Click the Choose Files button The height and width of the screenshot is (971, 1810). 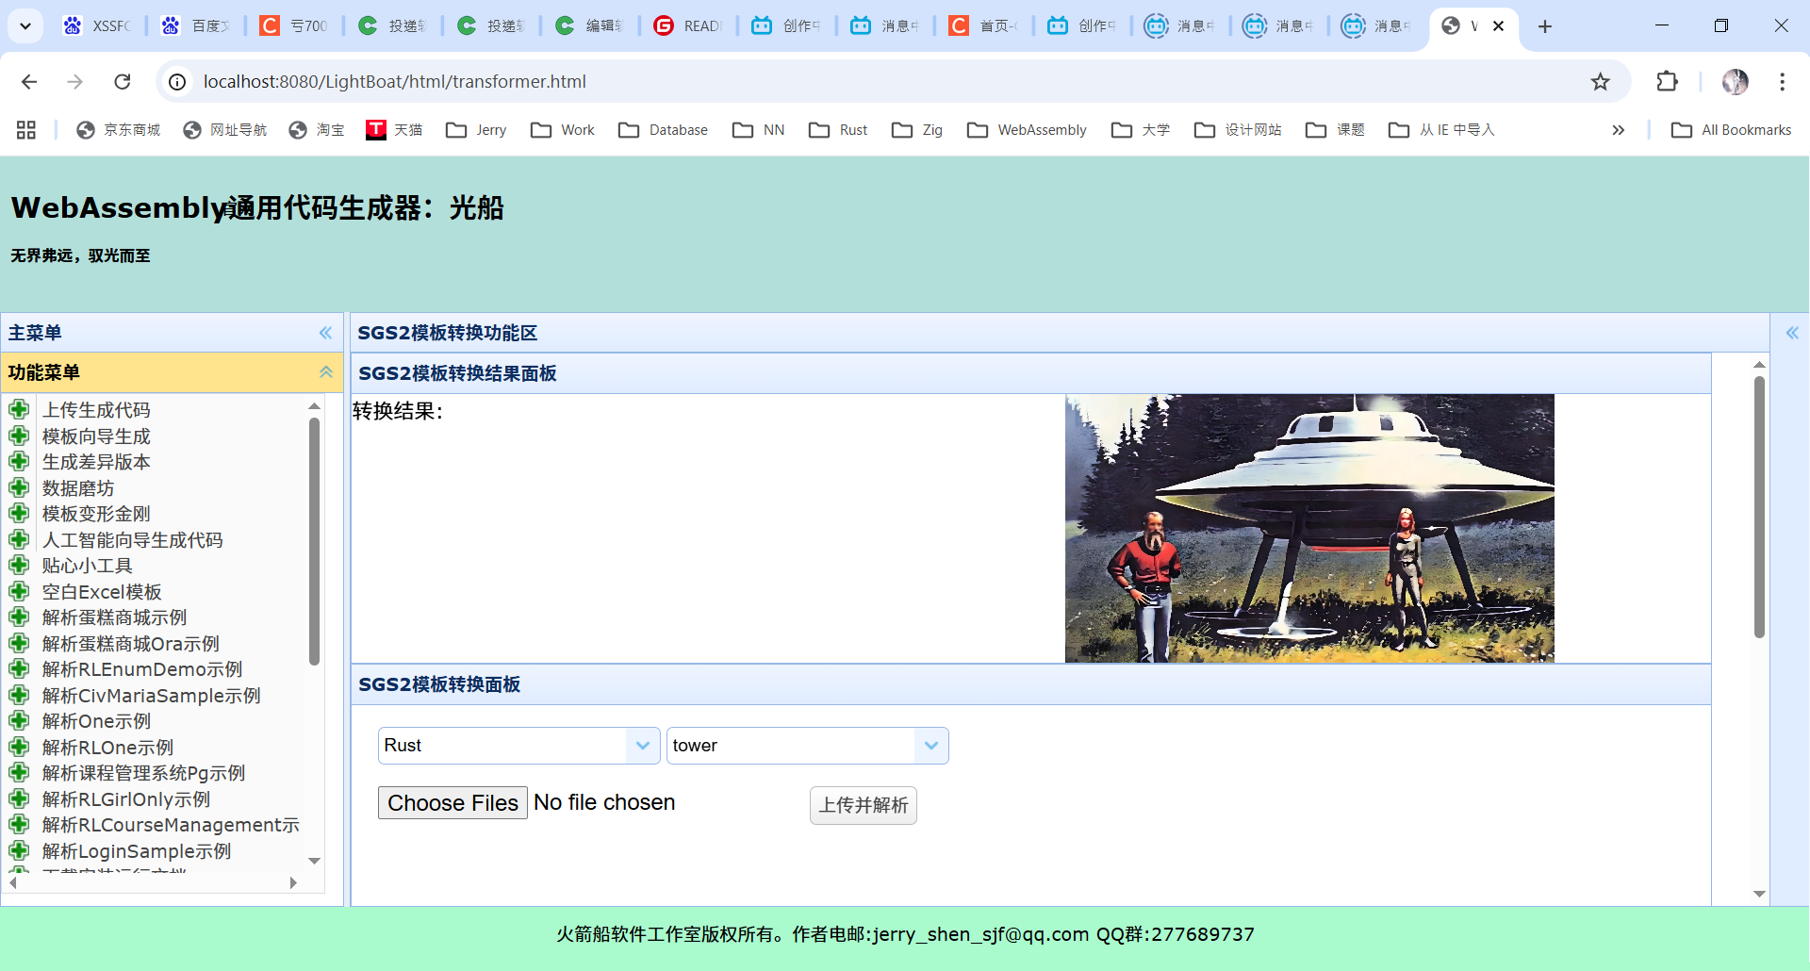coord(452,802)
